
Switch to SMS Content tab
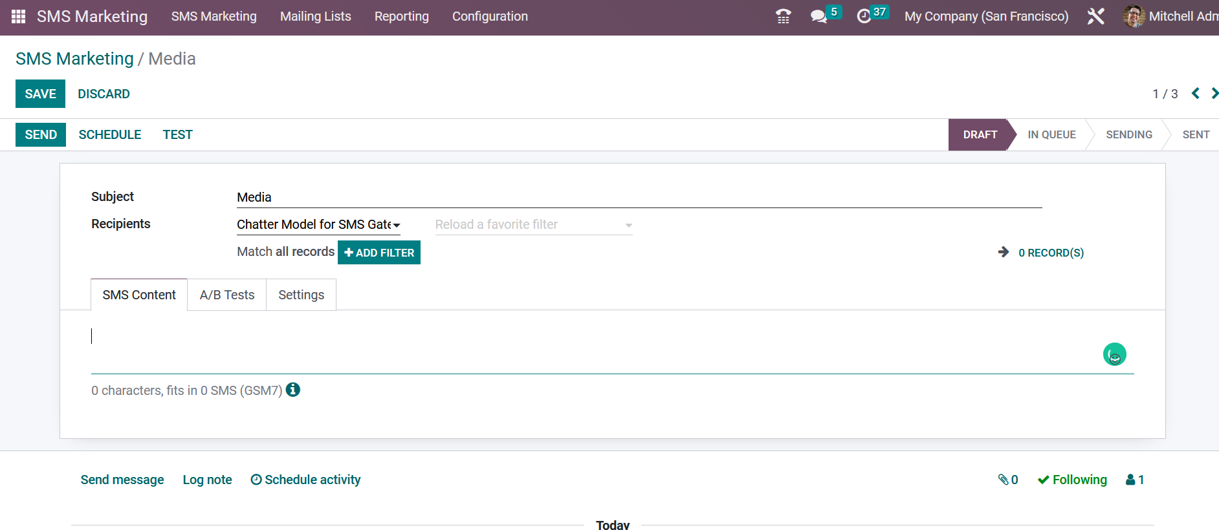pos(139,295)
